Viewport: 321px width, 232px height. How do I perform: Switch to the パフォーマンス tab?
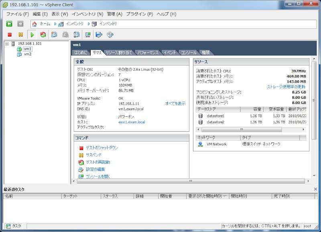148,53
